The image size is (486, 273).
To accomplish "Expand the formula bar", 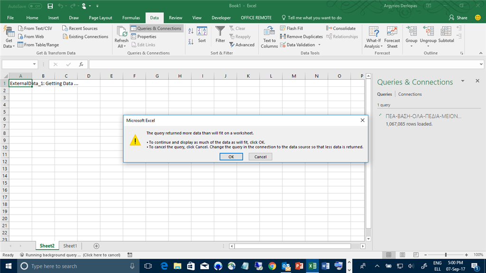I will [x=481, y=64].
